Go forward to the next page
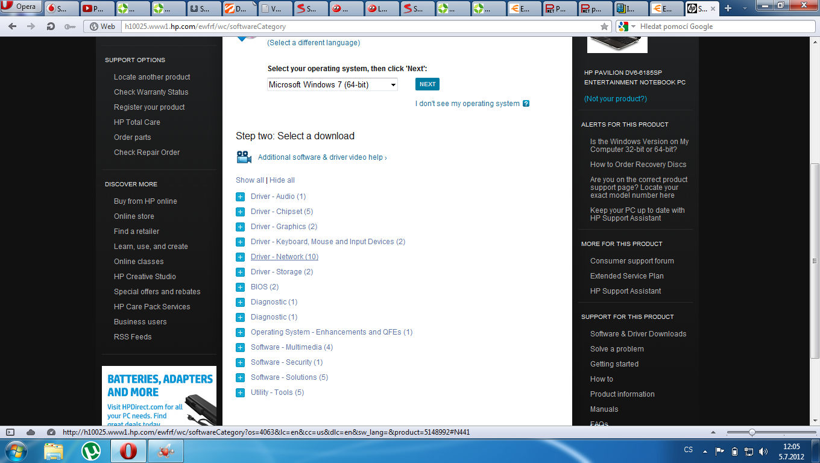The height and width of the screenshot is (463, 820). tap(30, 27)
